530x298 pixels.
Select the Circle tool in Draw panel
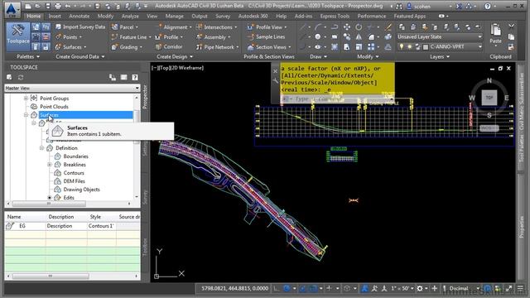click(318, 36)
